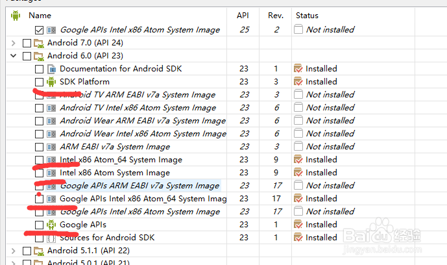The height and width of the screenshot is (265, 447).
Task: Click Not installed icon for Android TV ARM row
Action: [298, 94]
